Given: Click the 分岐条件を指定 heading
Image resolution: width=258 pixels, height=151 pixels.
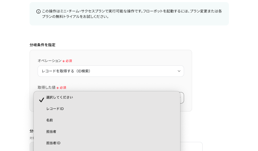Looking at the screenshot, I should 43,45.
